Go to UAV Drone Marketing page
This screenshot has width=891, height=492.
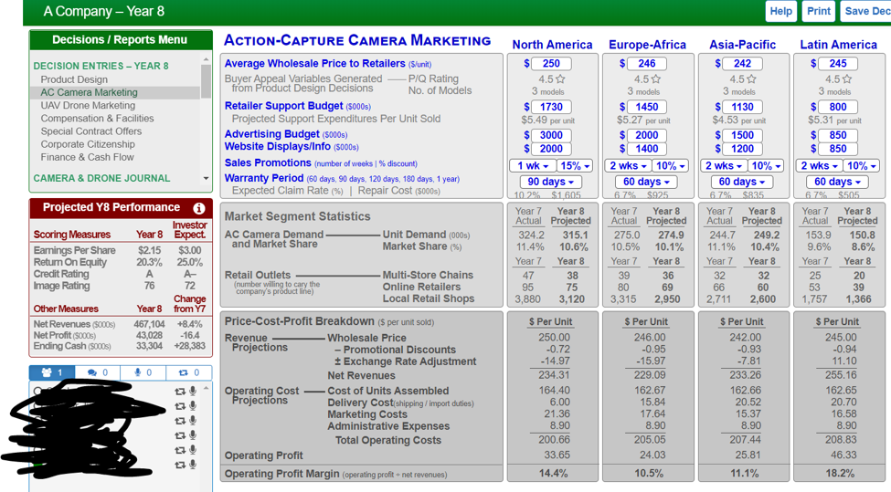pos(88,106)
